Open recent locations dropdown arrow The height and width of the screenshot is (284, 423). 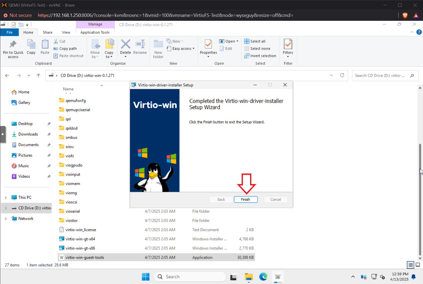pos(29,75)
